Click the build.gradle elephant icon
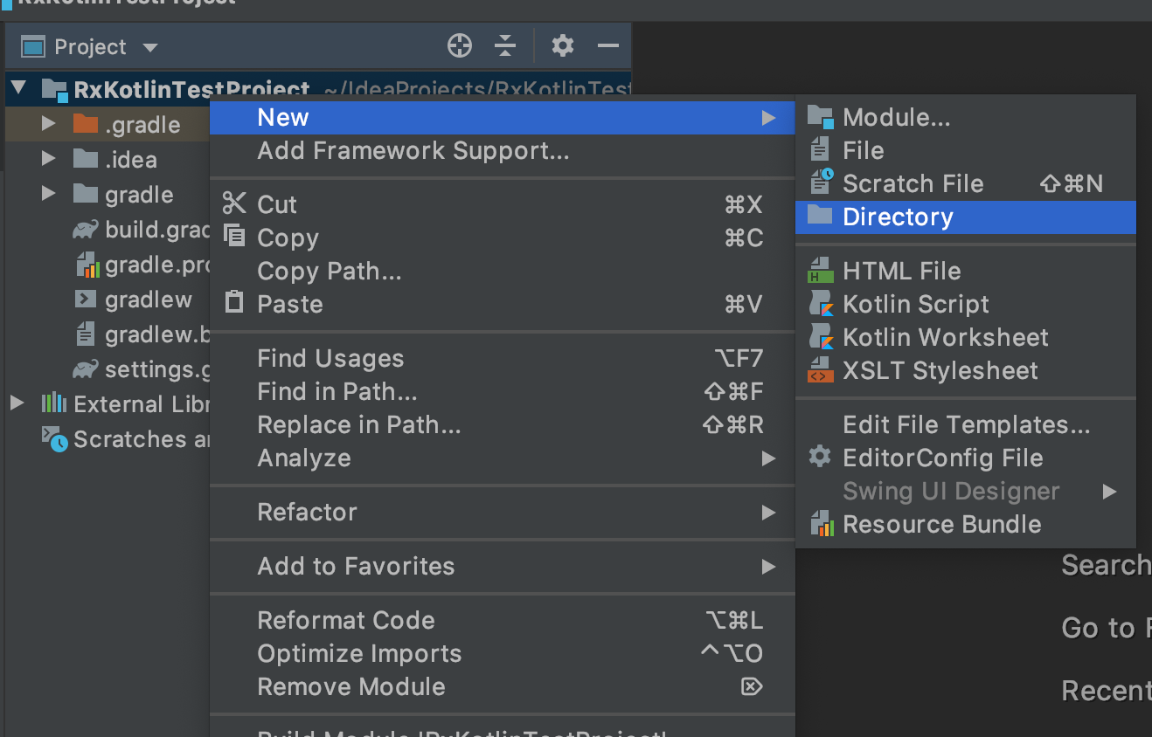Screen dimensions: 1152x737 (85, 230)
